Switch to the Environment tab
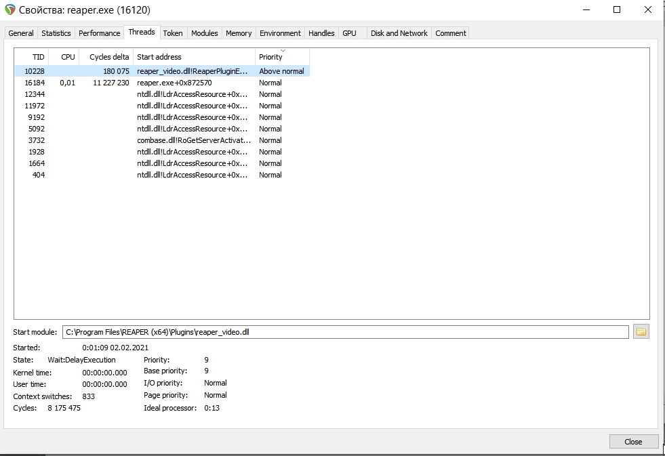665x456 pixels. [x=280, y=33]
